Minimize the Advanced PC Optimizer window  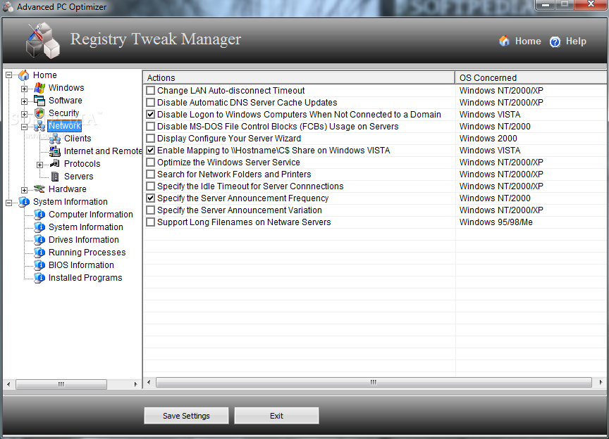click(546, 5)
